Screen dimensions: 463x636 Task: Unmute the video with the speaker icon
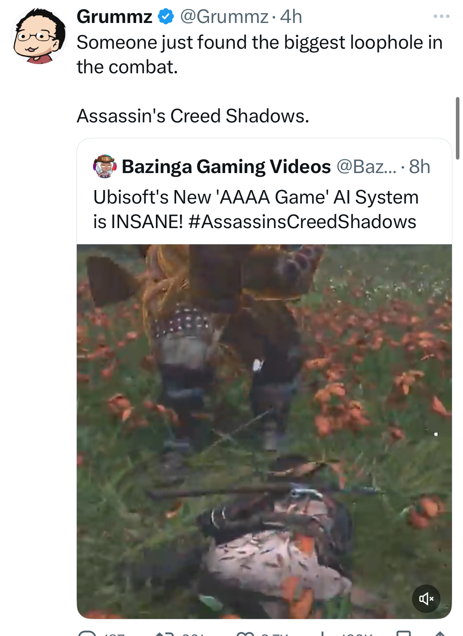426,598
